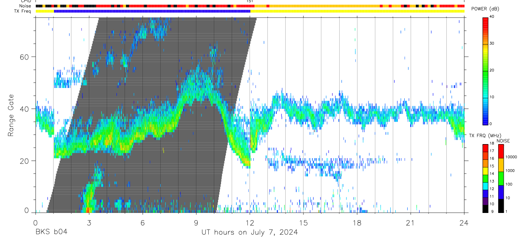This screenshot has width=522, height=241.
Task: Click the 'BKS b04' radar beam label
Action: pos(51,232)
